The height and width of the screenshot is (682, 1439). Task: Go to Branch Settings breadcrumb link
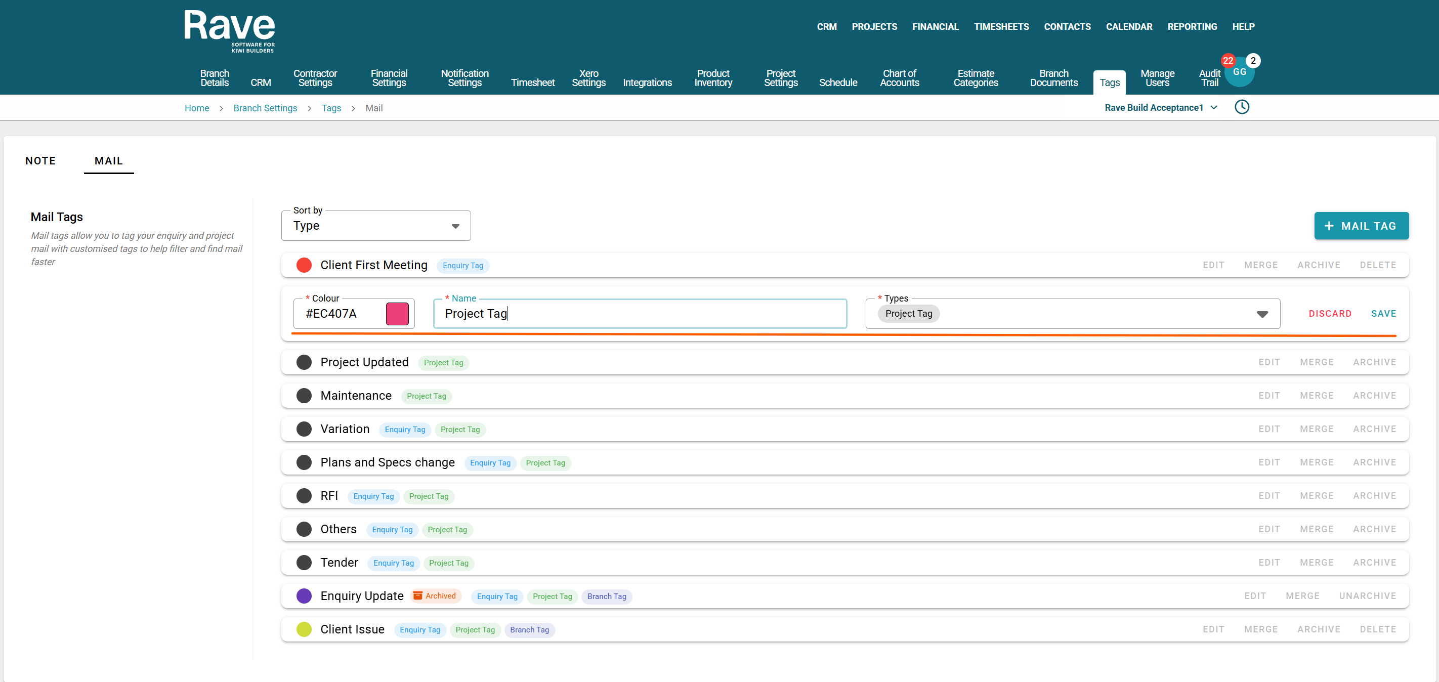[x=265, y=108]
